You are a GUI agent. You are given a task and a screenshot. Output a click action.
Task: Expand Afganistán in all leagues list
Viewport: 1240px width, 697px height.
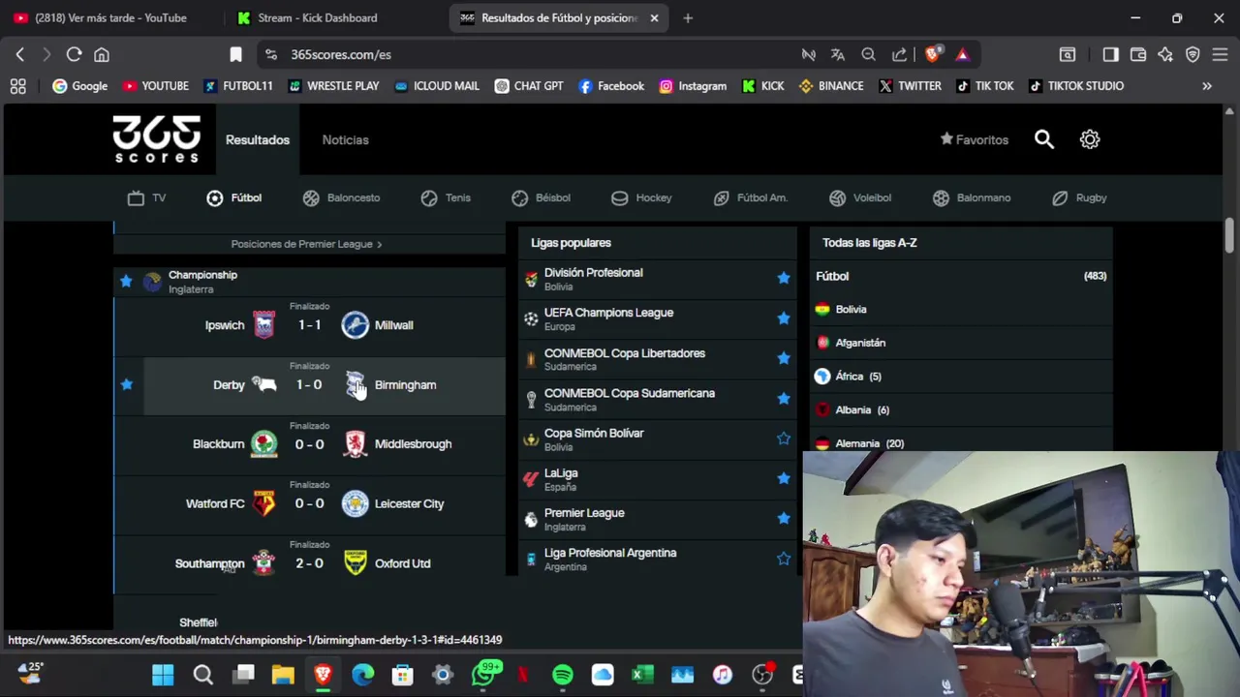(961, 343)
